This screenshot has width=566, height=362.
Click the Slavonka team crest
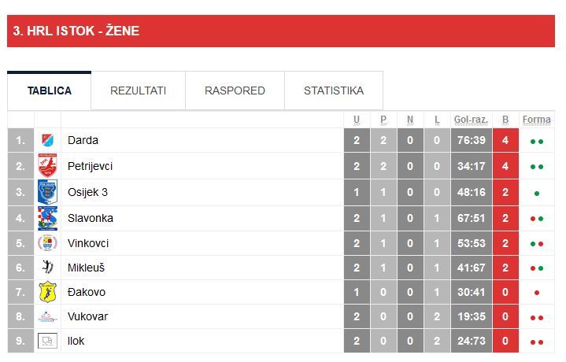[x=47, y=218]
